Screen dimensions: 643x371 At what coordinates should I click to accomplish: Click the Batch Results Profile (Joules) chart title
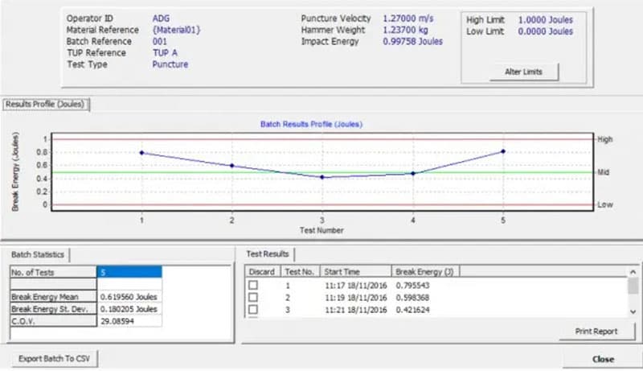click(311, 124)
